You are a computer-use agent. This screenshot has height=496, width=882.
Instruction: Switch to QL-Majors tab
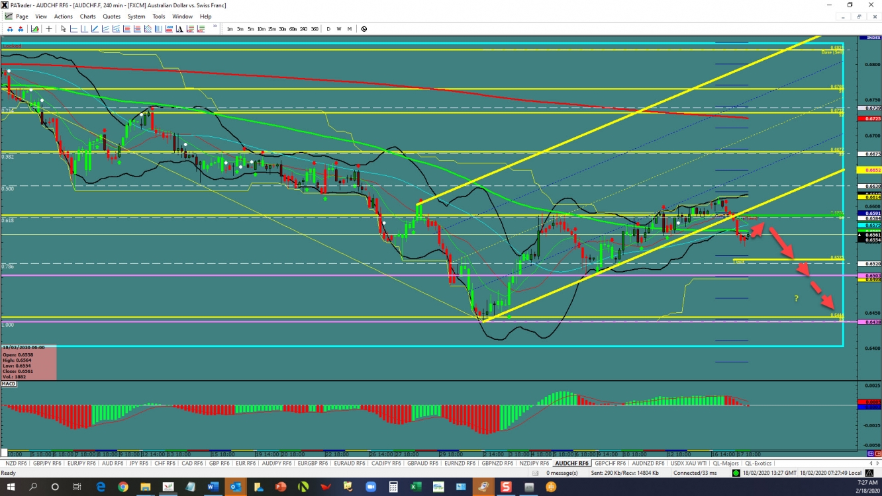pos(726,463)
